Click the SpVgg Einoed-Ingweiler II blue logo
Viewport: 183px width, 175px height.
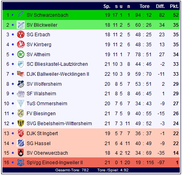coord(21,163)
